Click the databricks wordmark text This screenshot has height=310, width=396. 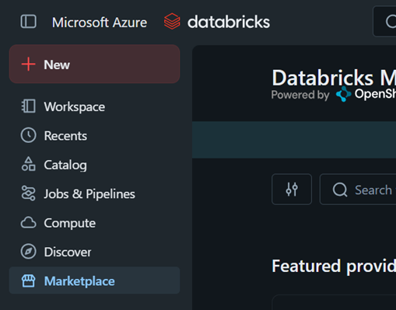click(229, 22)
